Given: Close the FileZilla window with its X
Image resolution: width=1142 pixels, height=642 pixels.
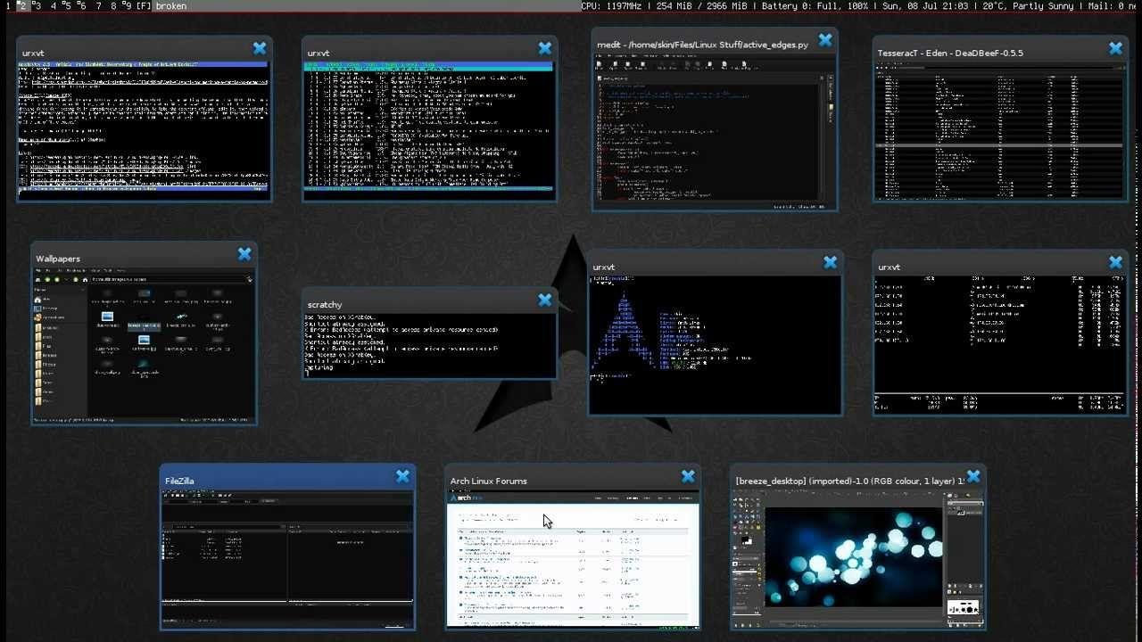Looking at the screenshot, I should pos(402,477).
